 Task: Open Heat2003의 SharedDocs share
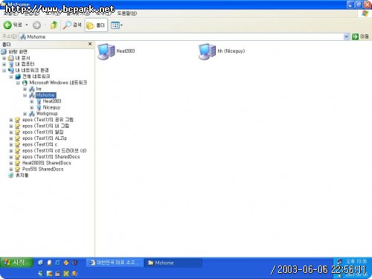(x=46, y=163)
